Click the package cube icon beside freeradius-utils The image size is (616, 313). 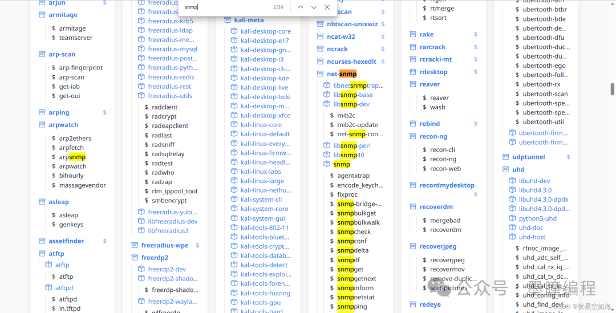click(141, 95)
